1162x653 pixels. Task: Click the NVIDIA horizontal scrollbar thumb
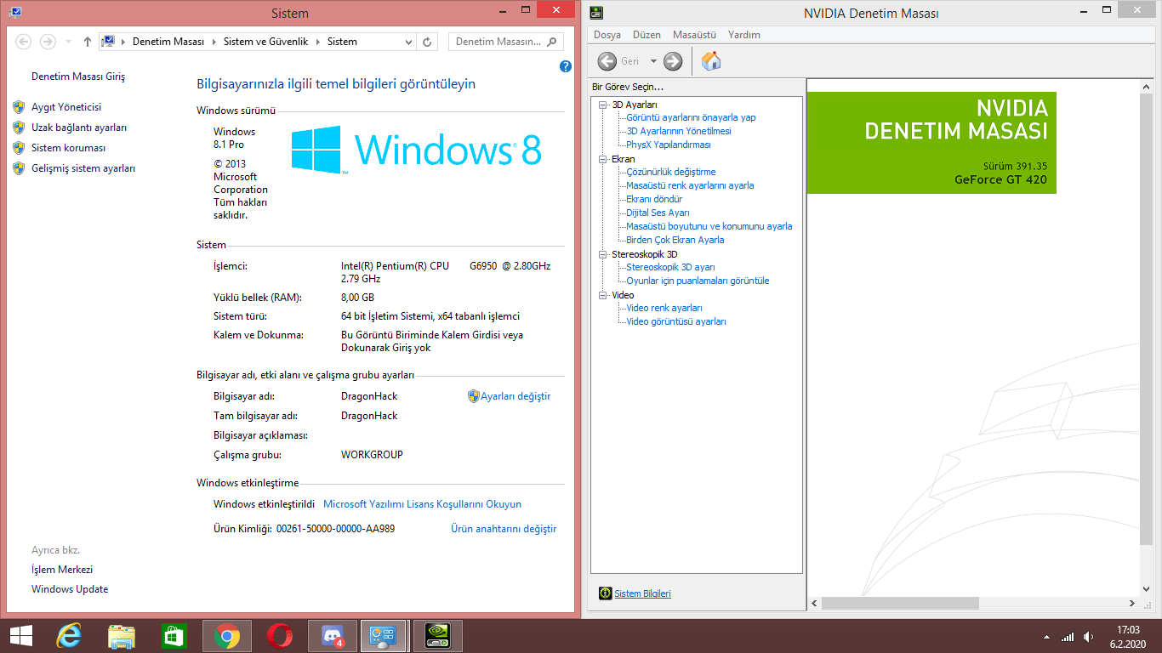900,604
